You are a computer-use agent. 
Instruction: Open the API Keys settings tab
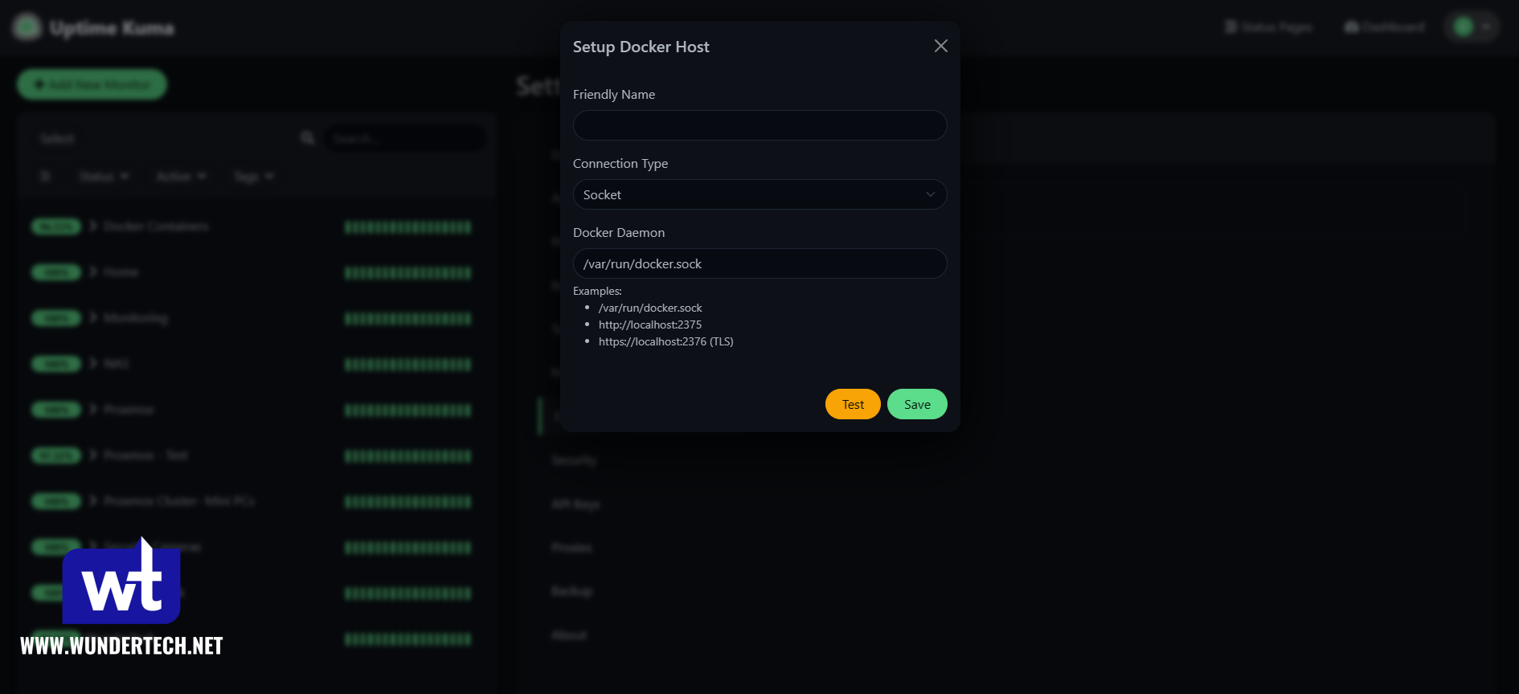575,504
